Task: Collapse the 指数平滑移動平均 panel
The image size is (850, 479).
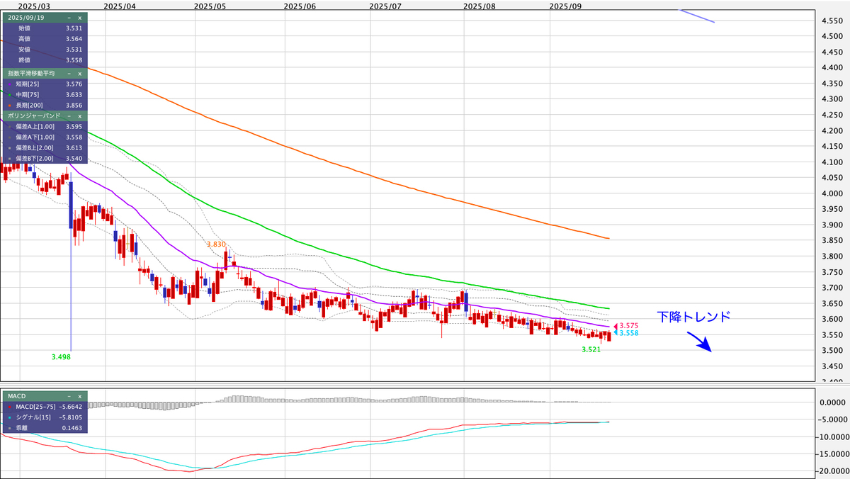Action: click(x=69, y=73)
